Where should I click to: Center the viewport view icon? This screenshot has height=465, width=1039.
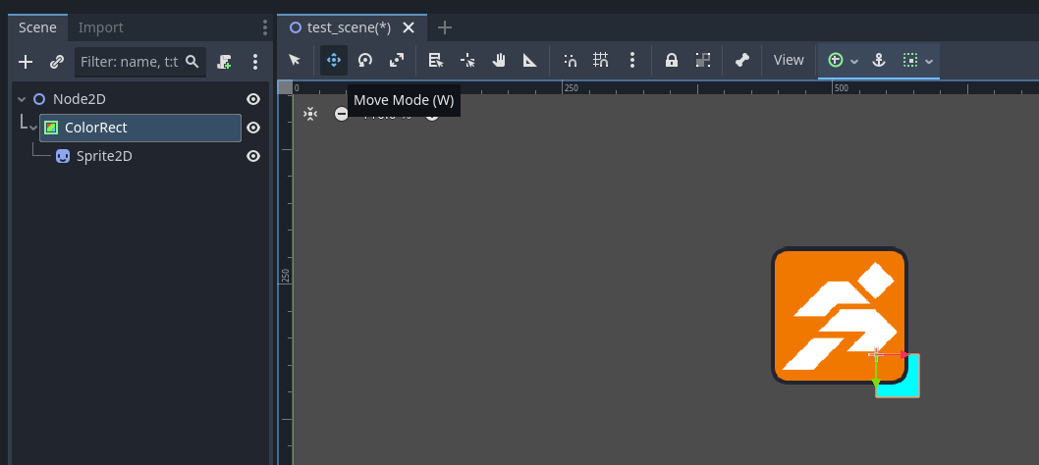point(310,114)
